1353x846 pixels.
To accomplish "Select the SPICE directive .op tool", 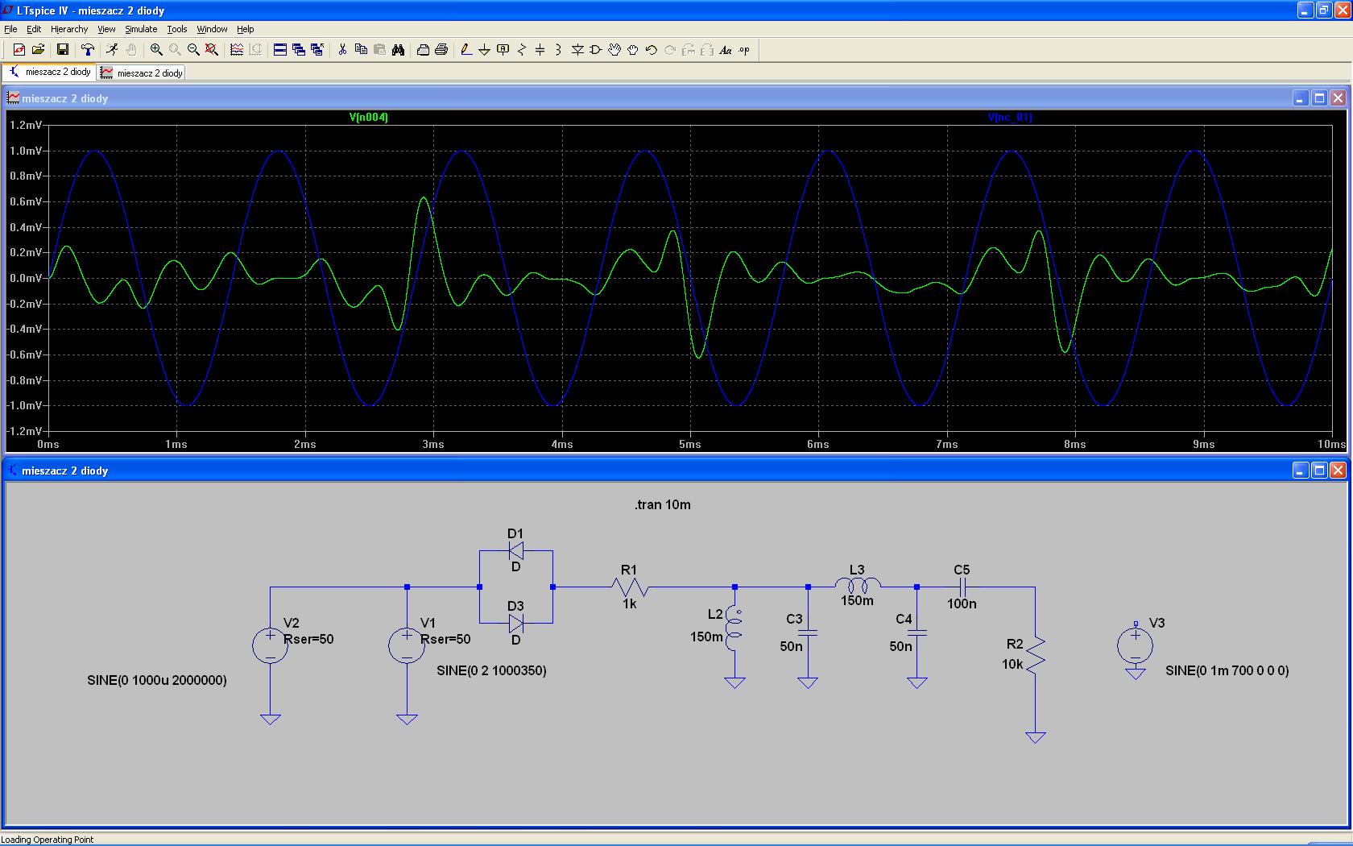I will 744,50.
